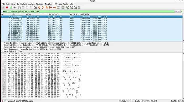Open the Tools menu
184x102 pixels.
(65, 4)
